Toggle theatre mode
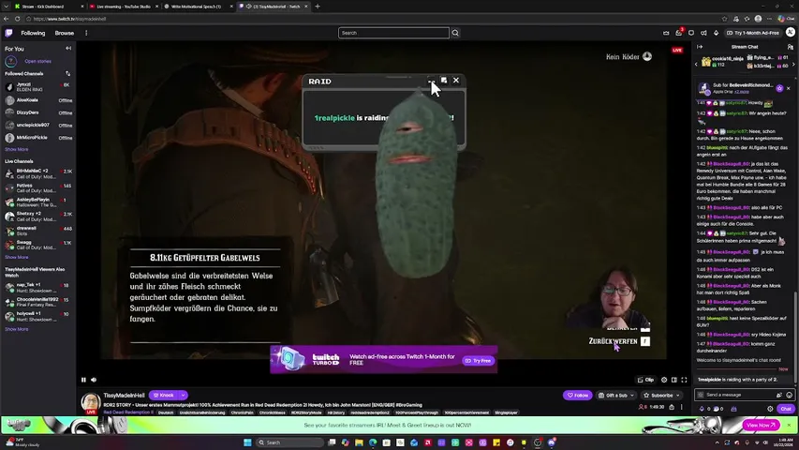The image size is (799, 450). point(674,380)
